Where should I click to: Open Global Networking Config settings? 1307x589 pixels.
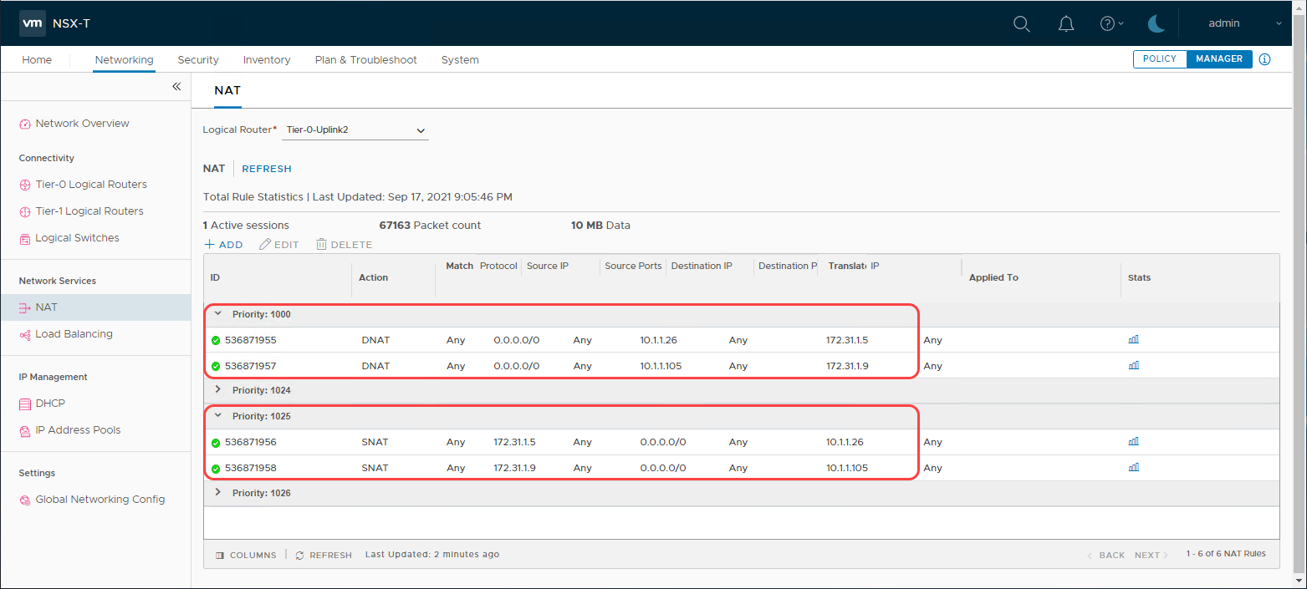99,499
